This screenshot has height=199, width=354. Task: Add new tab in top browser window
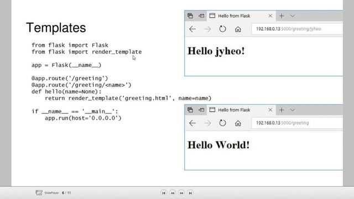tap(282, 16)
